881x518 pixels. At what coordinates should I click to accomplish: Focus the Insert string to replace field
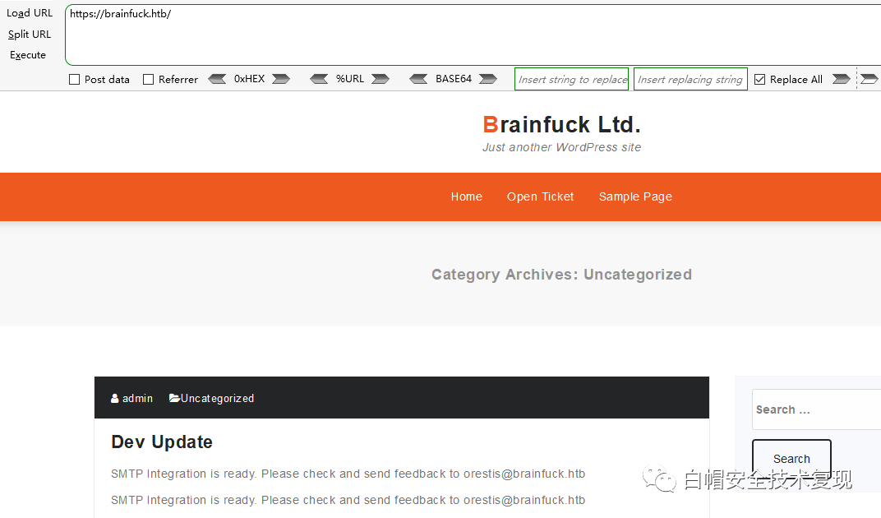[572, 79]
